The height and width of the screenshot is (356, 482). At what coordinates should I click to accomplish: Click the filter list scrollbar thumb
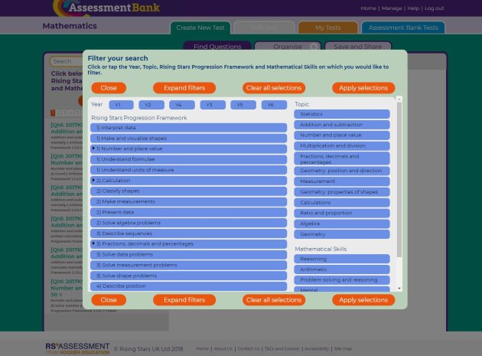tap(399, 180)
